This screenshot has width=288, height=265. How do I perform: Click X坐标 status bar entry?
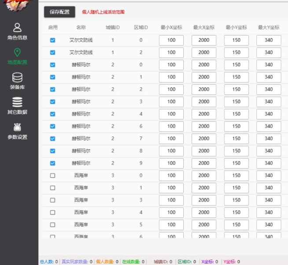[210, 261]
